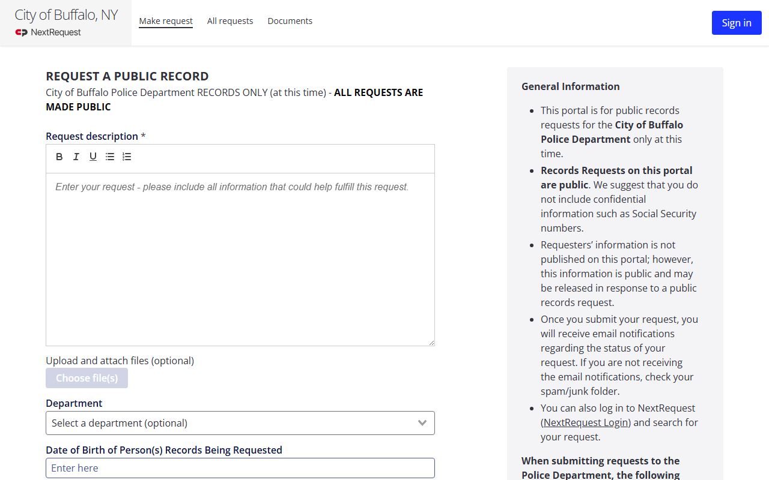Click the Upload and attach files label
The image size is (769, 480).
120,361
